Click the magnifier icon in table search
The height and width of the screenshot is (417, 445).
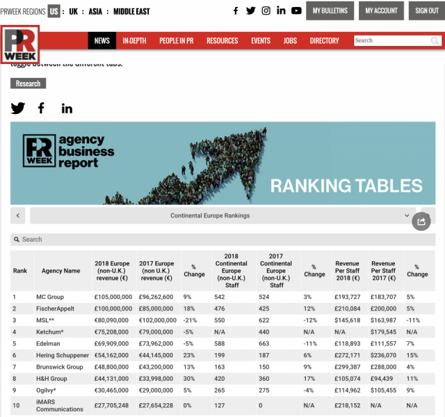point(17,239)
